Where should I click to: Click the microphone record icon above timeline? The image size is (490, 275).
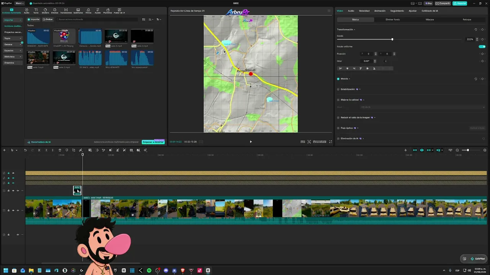[x=405, y=150]
